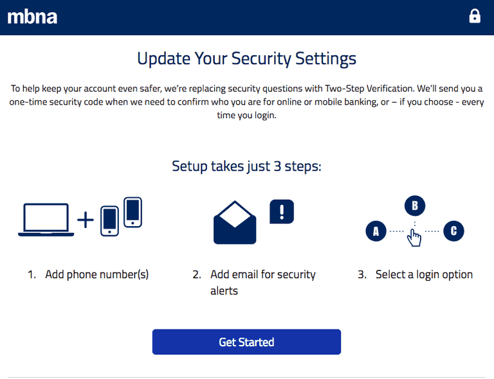Image resolution: width=494 pixels, height=379 pixels.
Task: Click the Two-Step Verification description paragraph
Action: [x=247, y=101]
